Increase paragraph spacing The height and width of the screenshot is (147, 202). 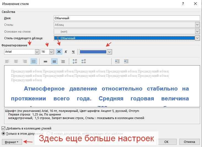tap(75, 61)
